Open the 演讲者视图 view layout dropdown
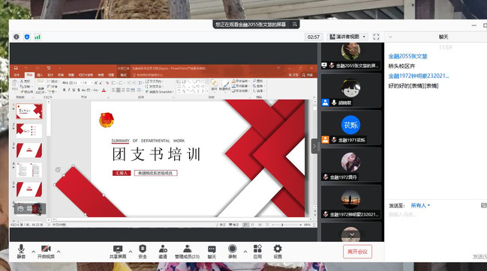The image size is (487, 271). (x=347, y=37)
